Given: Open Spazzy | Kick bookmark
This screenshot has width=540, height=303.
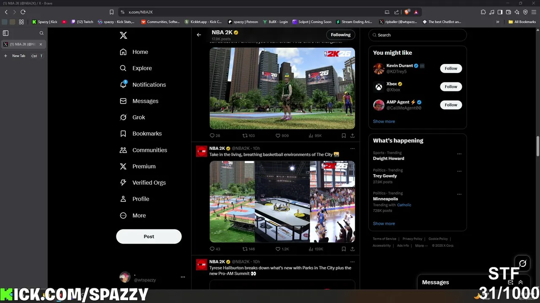Looking at the screenshot, I should pos(45,22).
